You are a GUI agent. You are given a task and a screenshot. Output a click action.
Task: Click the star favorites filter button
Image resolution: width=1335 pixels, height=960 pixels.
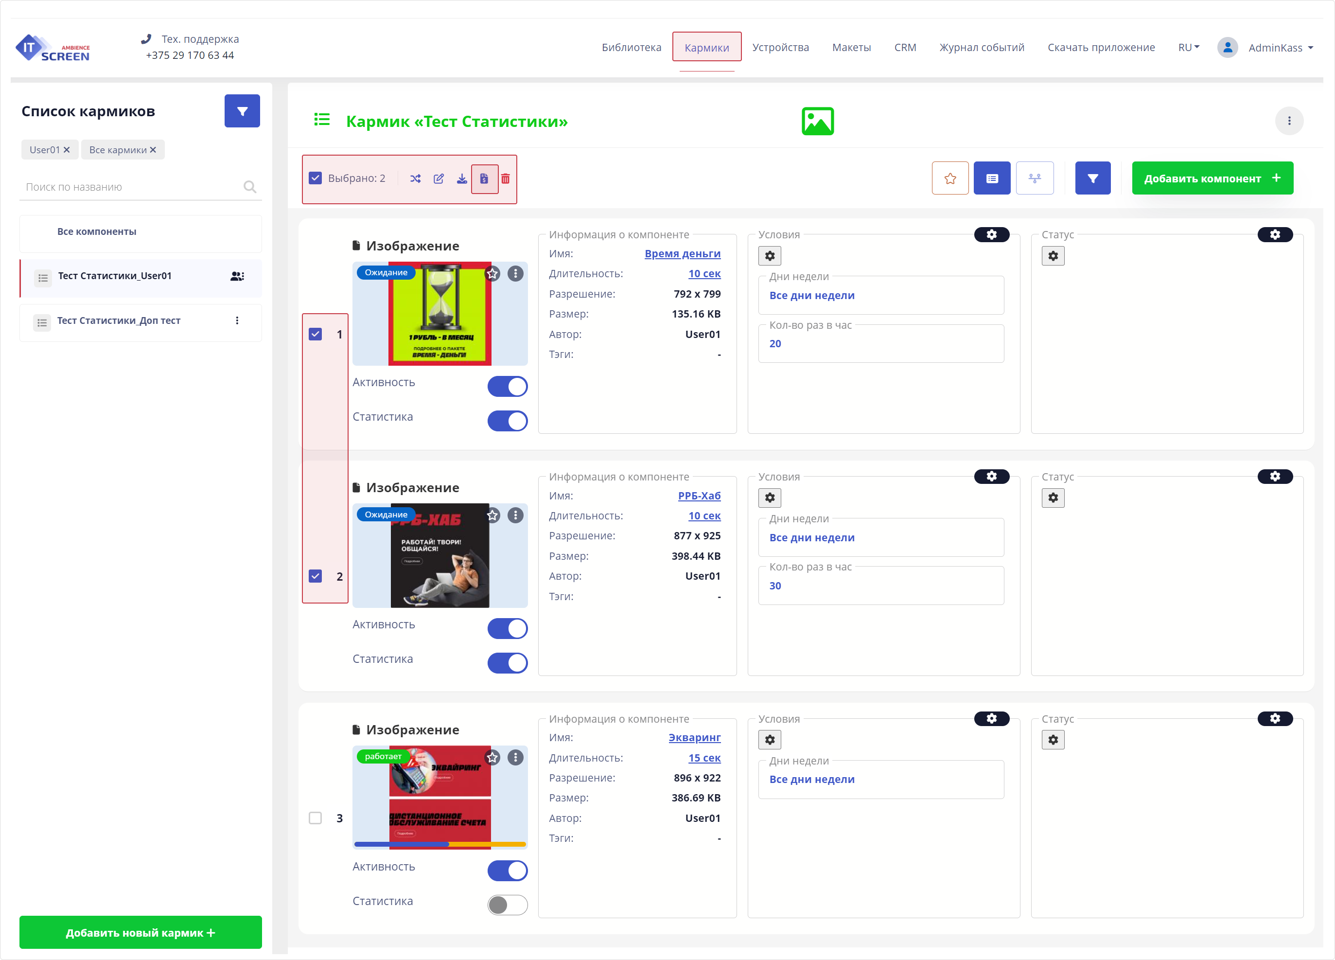pyautogui.click(x=949, y=178)
